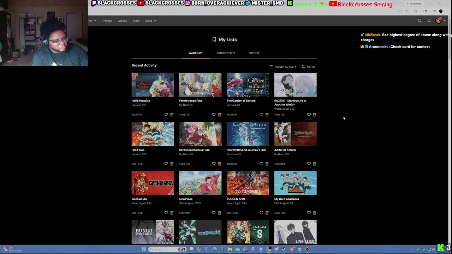
Task: Open the Crunchyroll search icon
Action: 420,21
